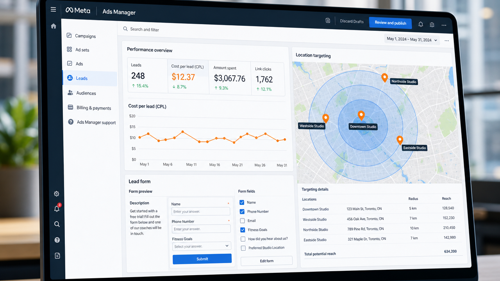500x281 pixels.
Task: Click the drafts document icon in header
Action: tap(328, 21)
